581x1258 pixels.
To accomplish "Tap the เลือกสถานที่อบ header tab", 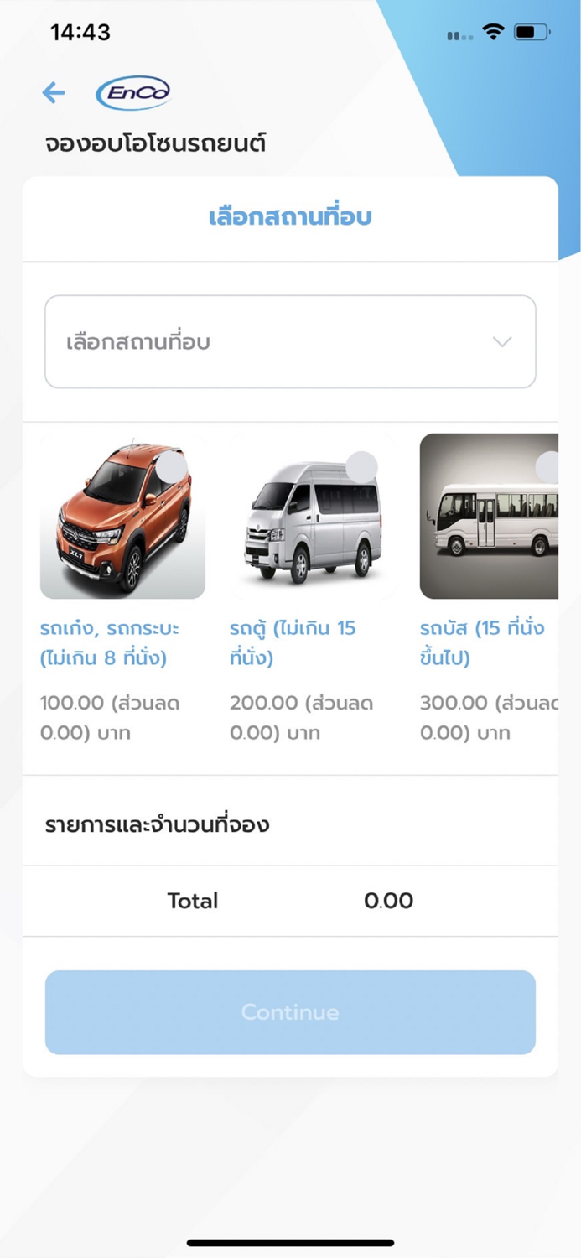I will point(290,217).
